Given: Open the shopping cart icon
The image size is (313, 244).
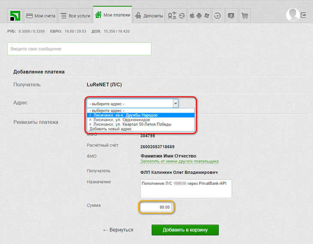Looking at the screenshot, I should point(245,16).
